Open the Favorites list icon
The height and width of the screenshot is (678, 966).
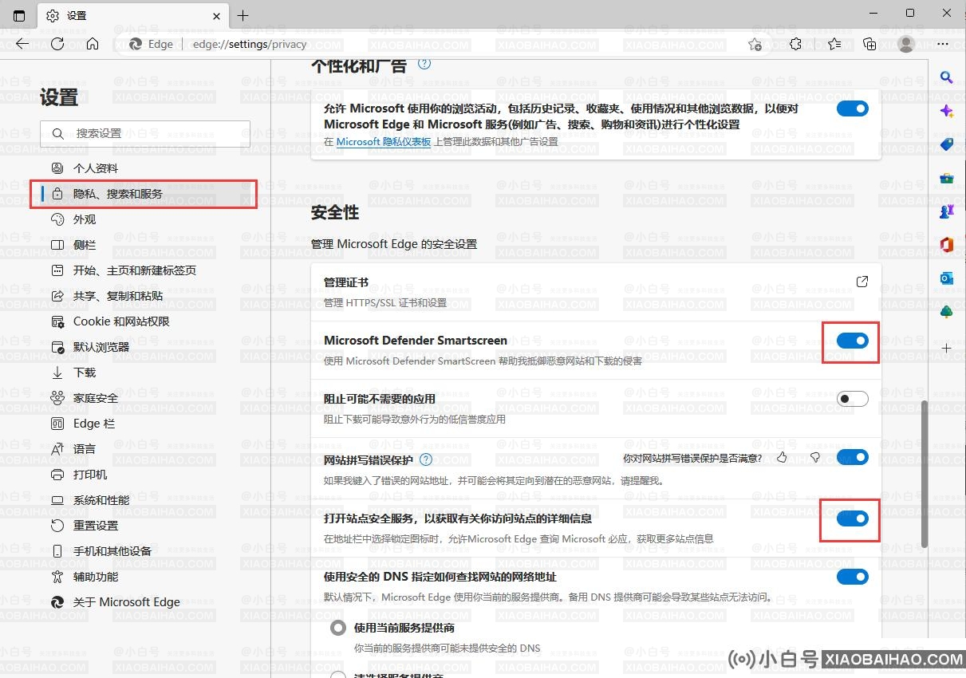[x=834, y=44]
